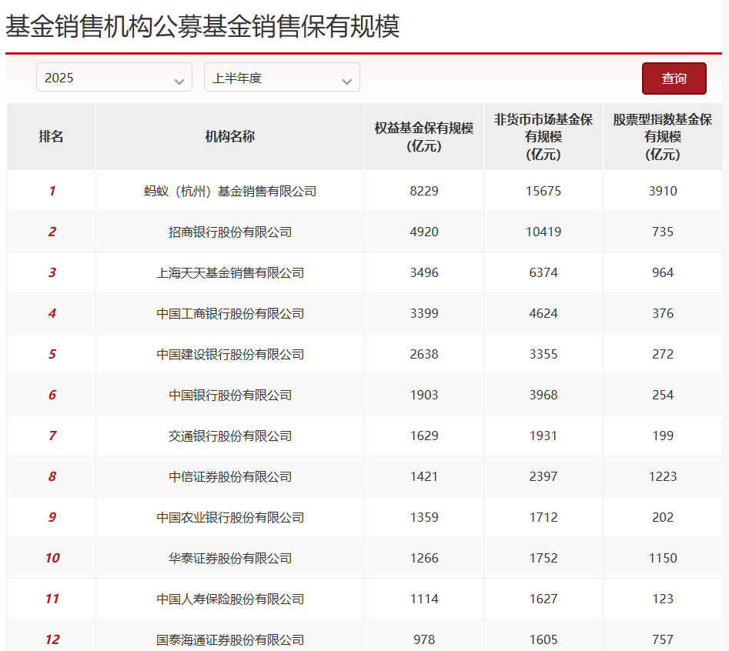
Task: Click non-monetary value 1752
Action: [x=543, y=559]
